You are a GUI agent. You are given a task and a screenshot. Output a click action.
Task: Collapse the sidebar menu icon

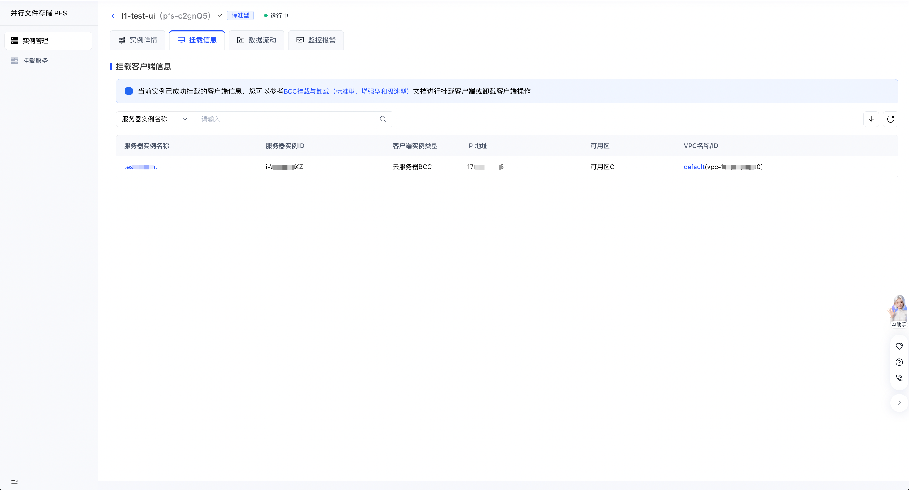[15, 481]
